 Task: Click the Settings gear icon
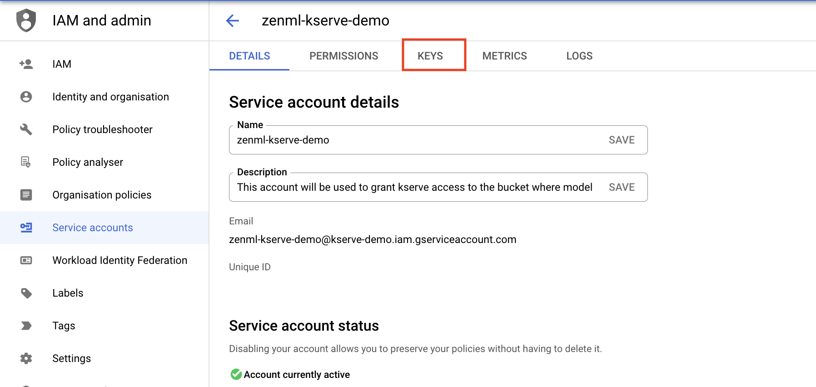tap(26, 358)
